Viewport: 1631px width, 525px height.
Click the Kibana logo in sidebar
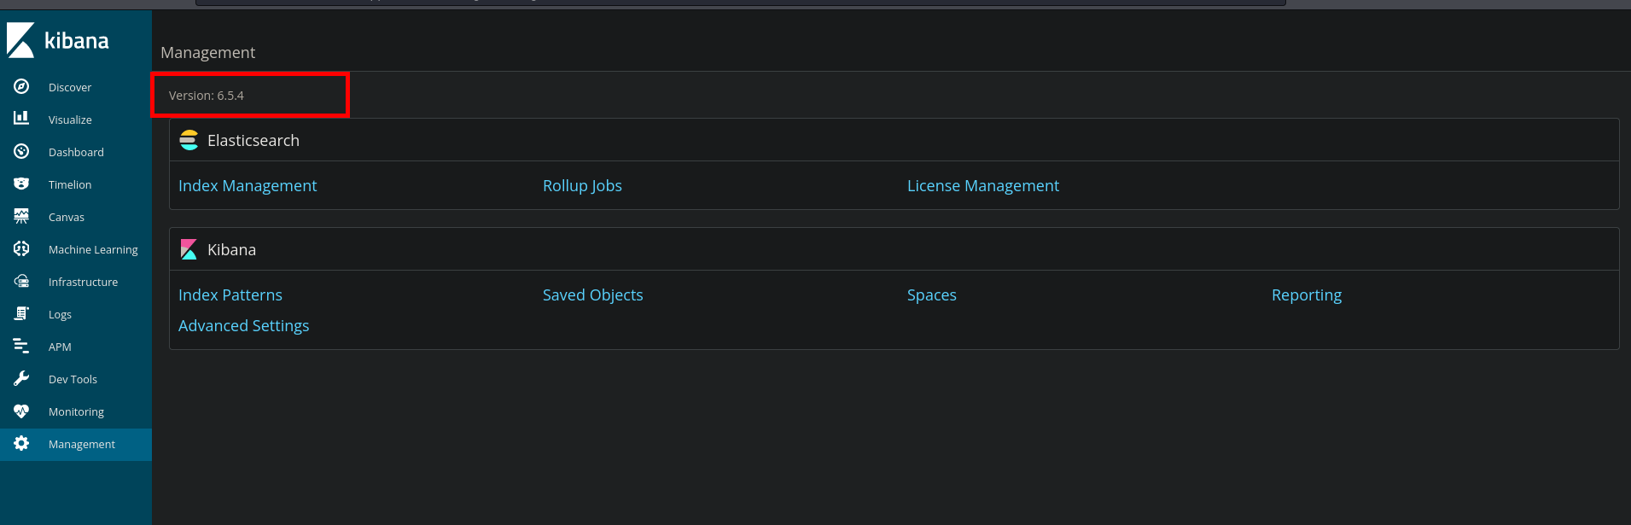[58, 40]
